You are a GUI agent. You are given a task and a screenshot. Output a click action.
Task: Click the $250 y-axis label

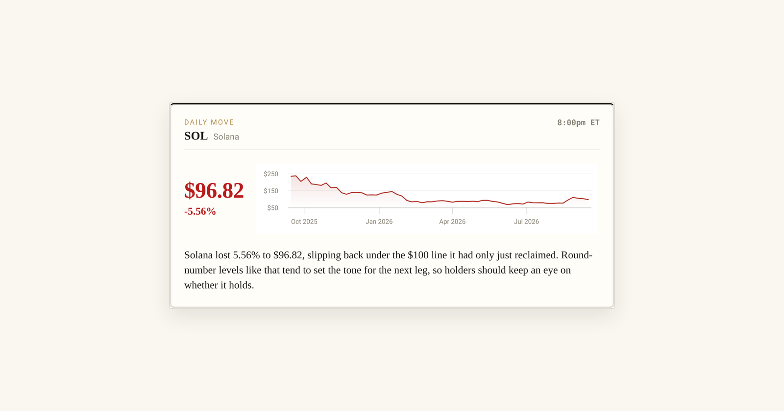(x=271, y=174)
